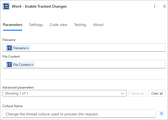168x120 pixels.
Task: Click the File Content token's Encodian icon
Action: 9,65
